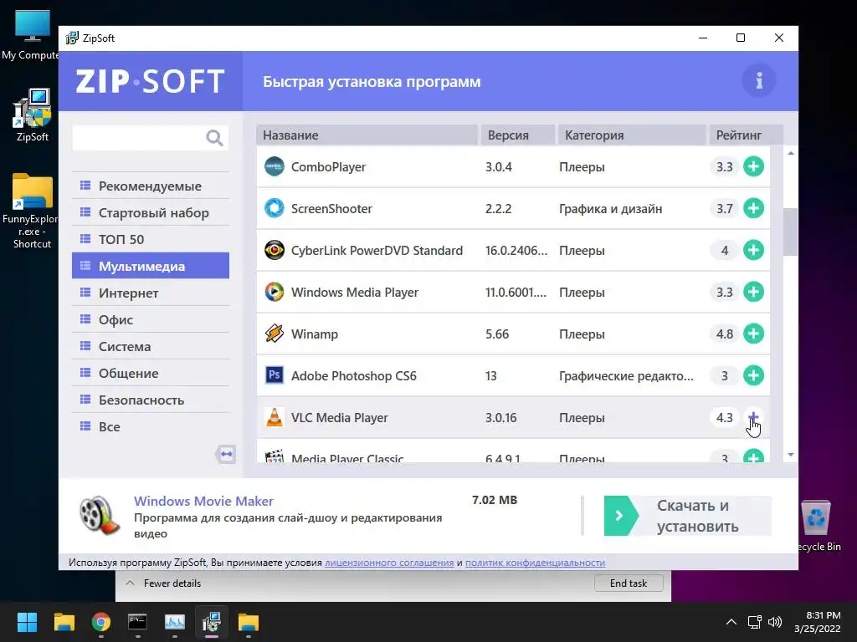Collapse the sidebar with the arrows icon
The height and width of the screenshot is (642, 857).
(x=226, y=454)
